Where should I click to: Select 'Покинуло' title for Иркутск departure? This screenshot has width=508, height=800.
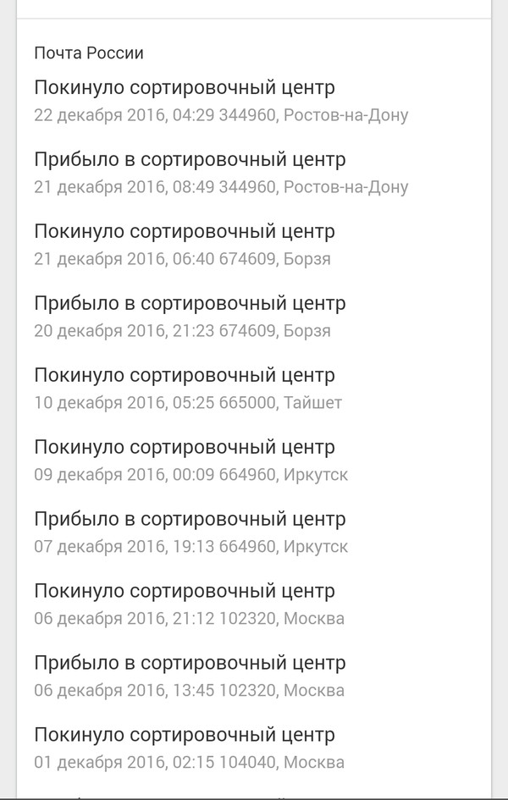(185, 447)
